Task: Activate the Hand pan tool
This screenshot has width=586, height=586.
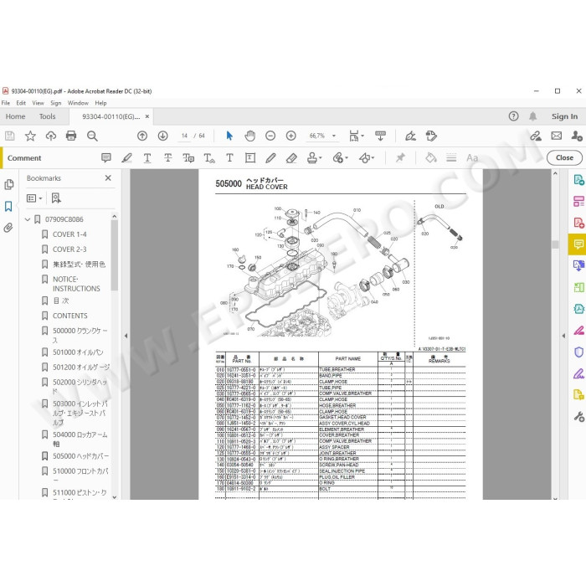Action: coord(250,136)
